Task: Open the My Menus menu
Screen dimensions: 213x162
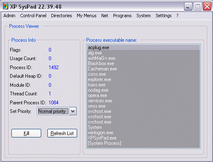Action: coord(87,16)
